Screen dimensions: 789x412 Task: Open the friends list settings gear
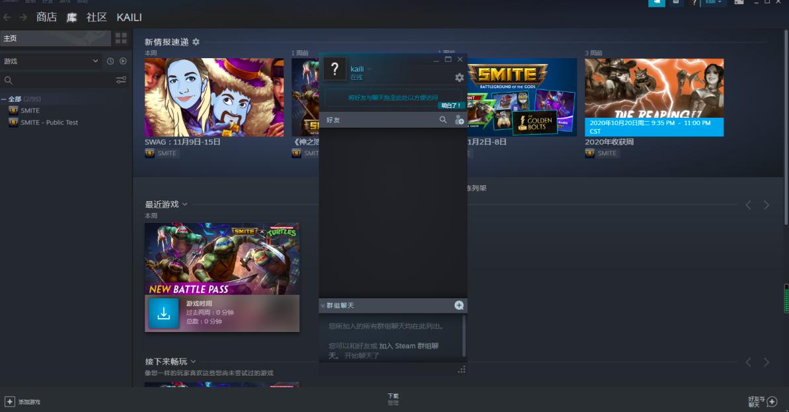(x=459, y=77)
